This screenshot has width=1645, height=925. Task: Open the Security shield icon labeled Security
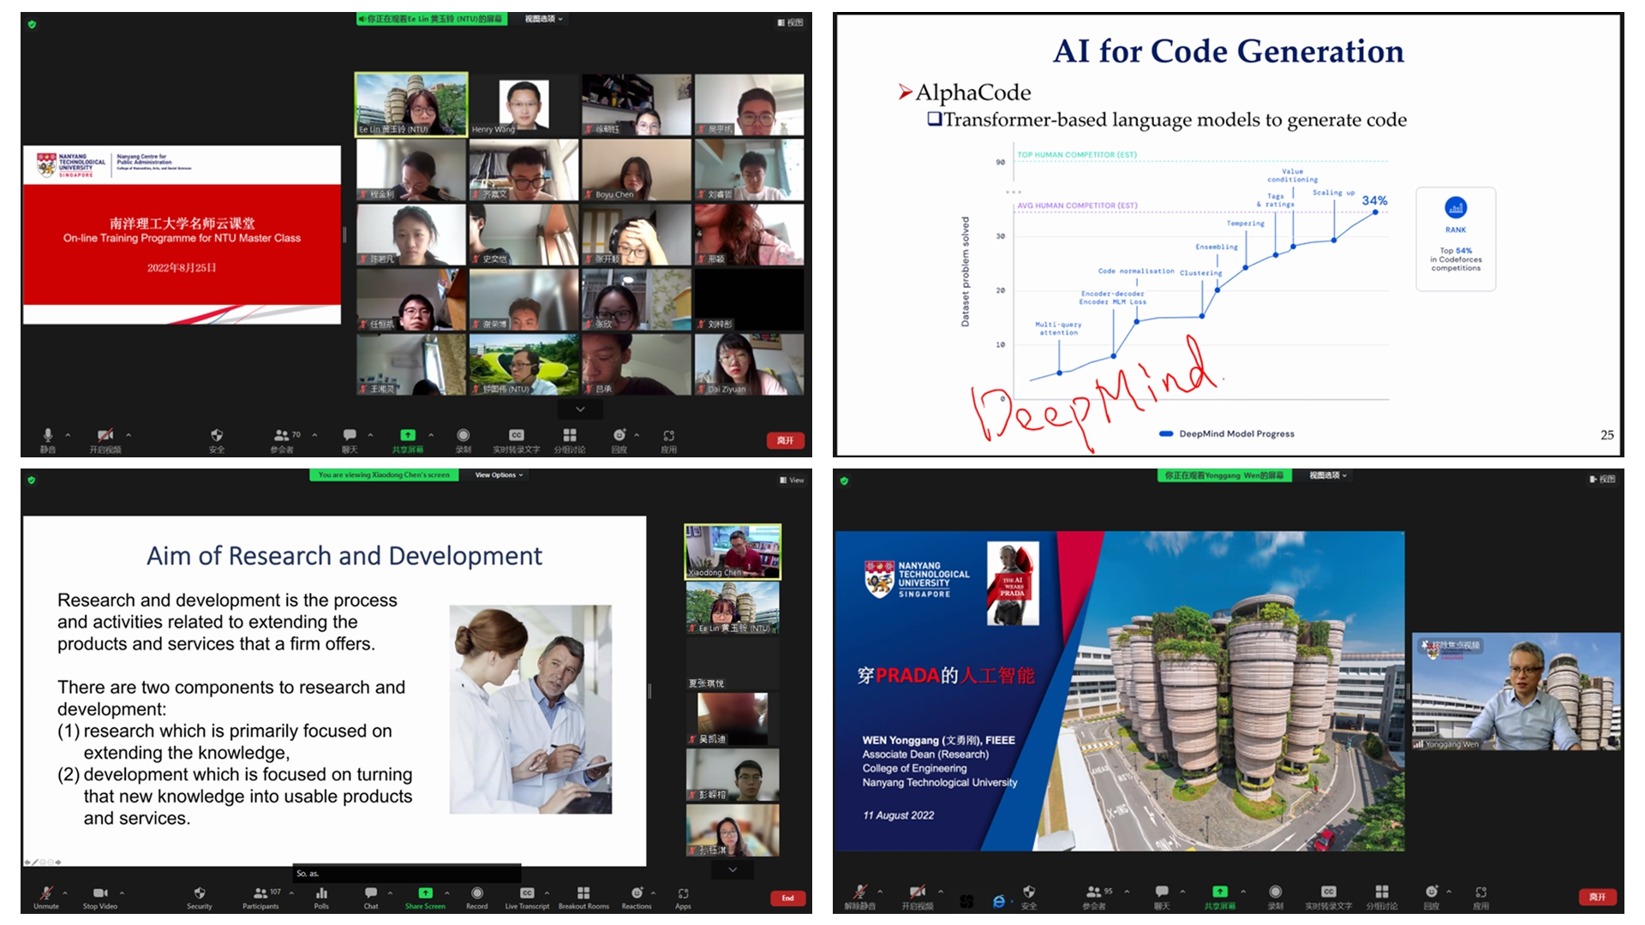[200, 893]
